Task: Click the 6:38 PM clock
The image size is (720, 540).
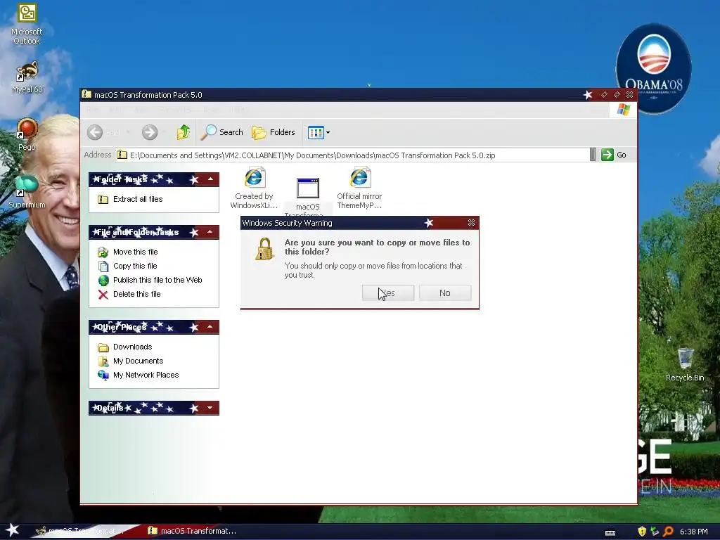Action: pyautogui.click(x=693, y=532)
